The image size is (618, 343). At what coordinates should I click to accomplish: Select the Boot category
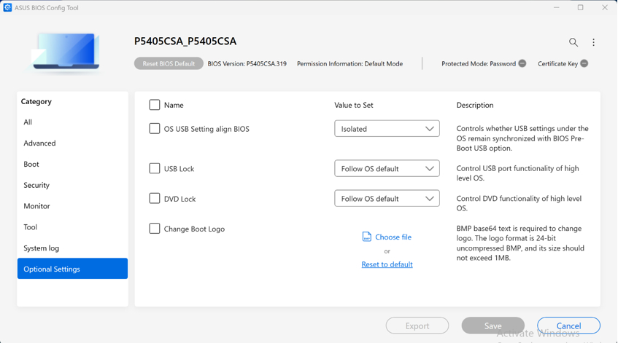click(72, 164)
